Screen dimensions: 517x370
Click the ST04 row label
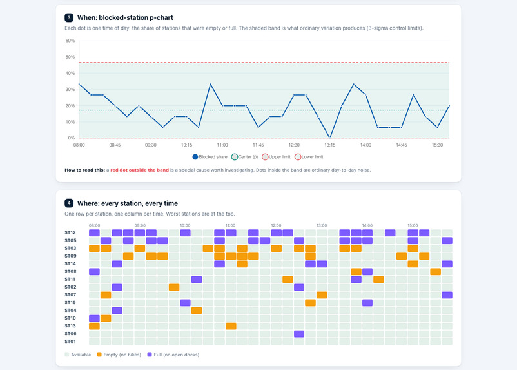point(70,311)
